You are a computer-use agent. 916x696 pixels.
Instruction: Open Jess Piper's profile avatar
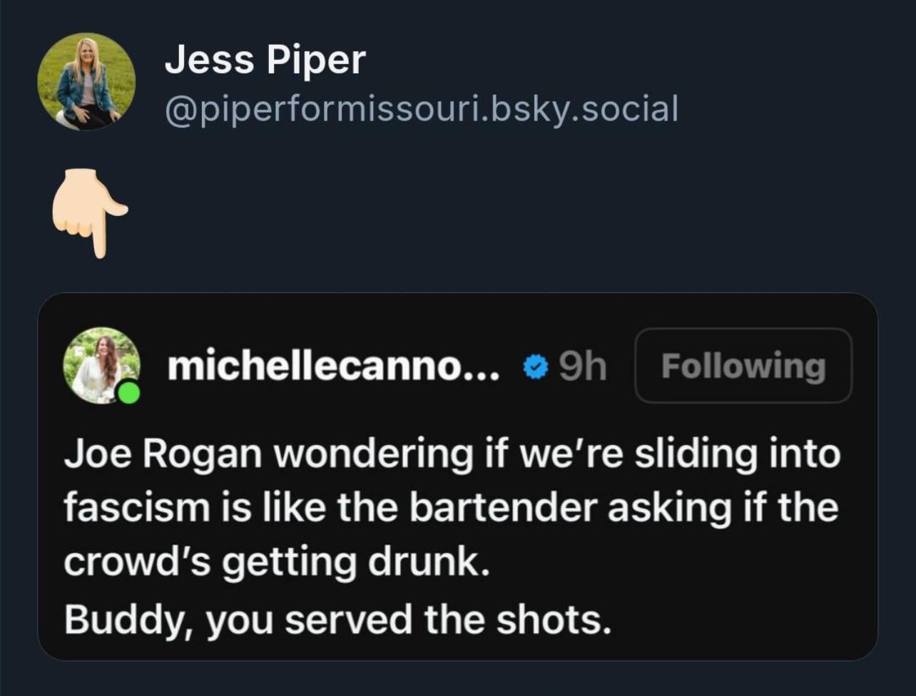86,81
